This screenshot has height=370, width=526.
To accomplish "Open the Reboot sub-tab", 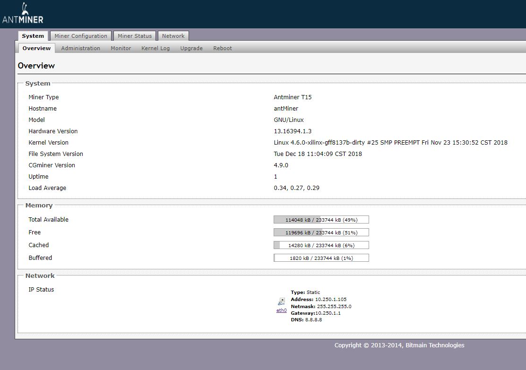I will pyautogui.click(x=223, y=48).
